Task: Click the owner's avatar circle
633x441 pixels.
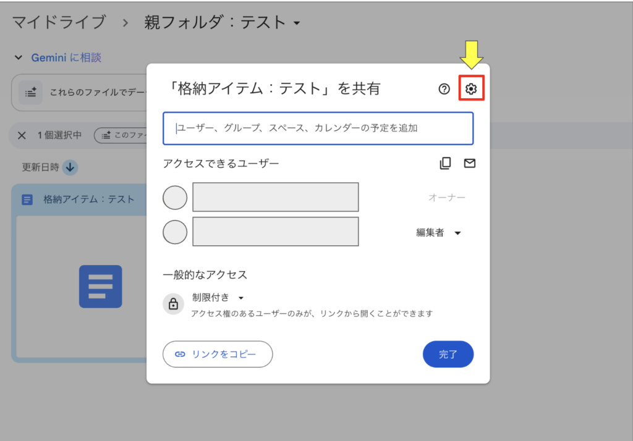Action: coord(175,198)
